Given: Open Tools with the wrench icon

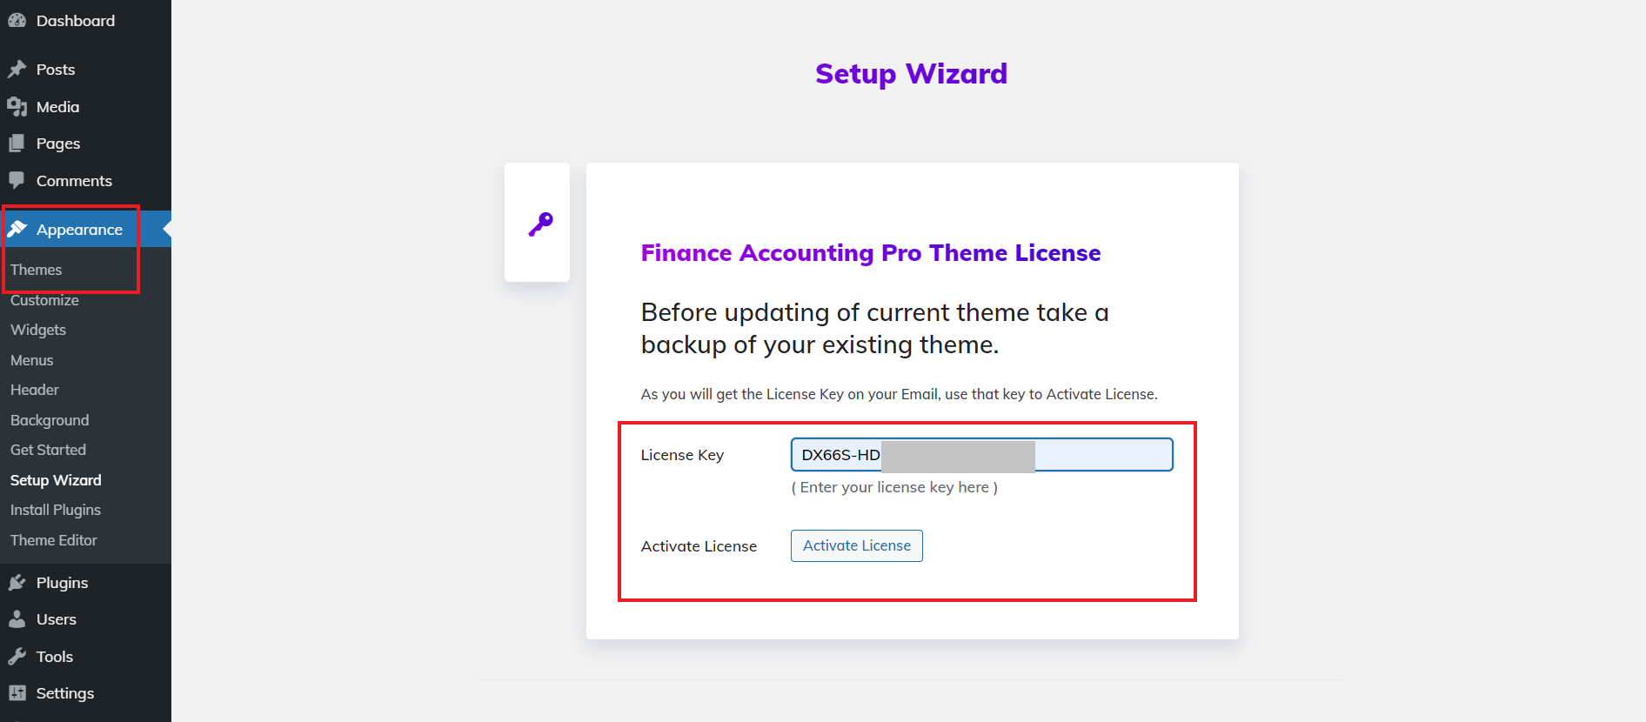Looking at the screenshot, I should pyautogui.click(x=18, y=656).
